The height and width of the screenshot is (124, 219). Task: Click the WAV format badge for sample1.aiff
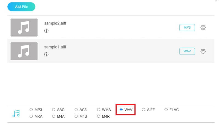pyautogui.click(x=187, y=51)
